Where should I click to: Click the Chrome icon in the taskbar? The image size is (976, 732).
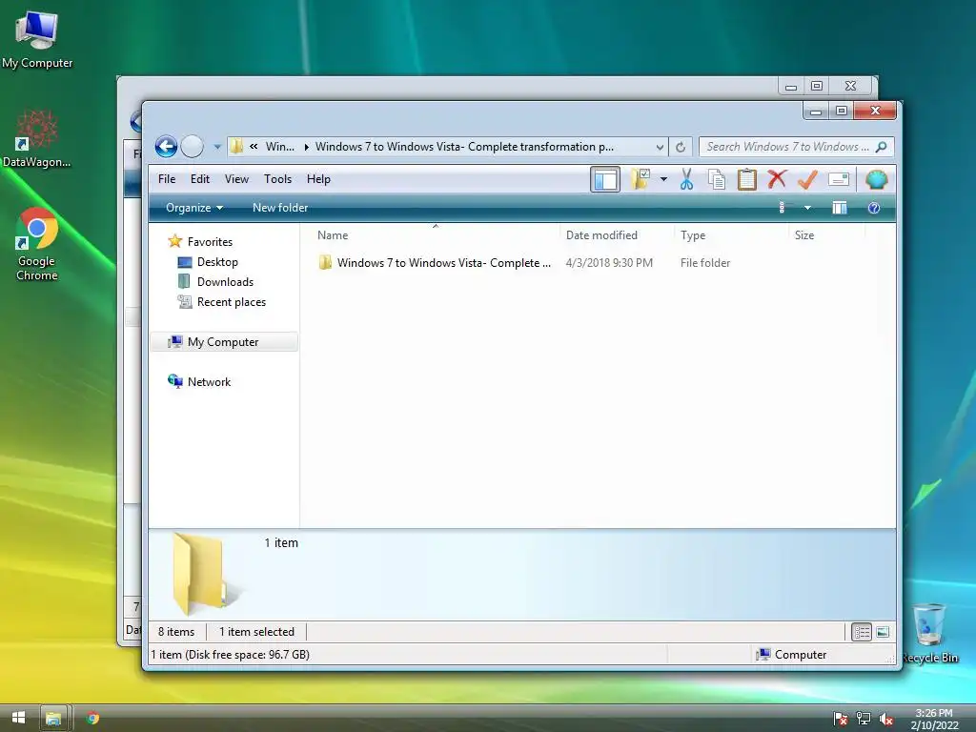[92, 719]
